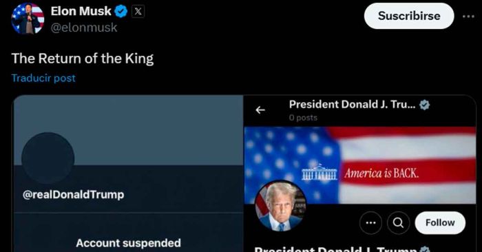Open the three-dot more options menu

point(468,17)
